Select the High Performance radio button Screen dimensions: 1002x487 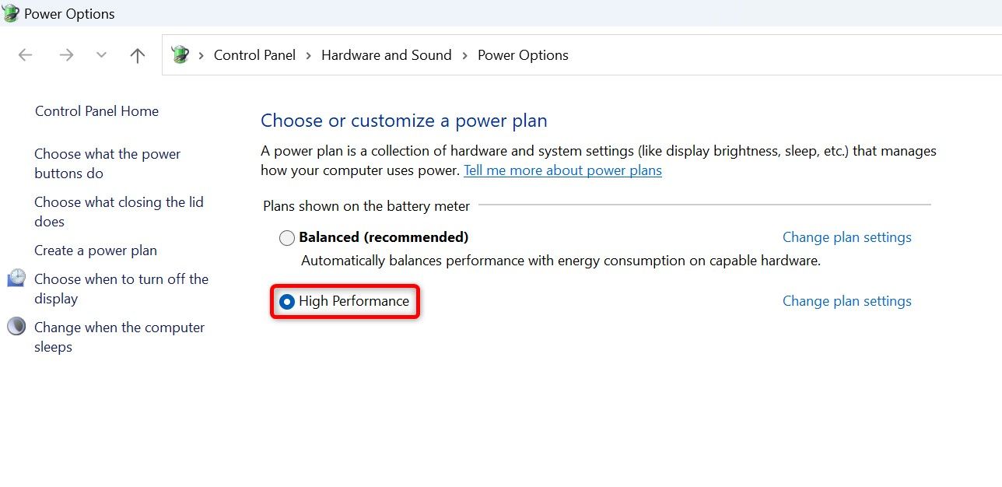coord(287,302)
